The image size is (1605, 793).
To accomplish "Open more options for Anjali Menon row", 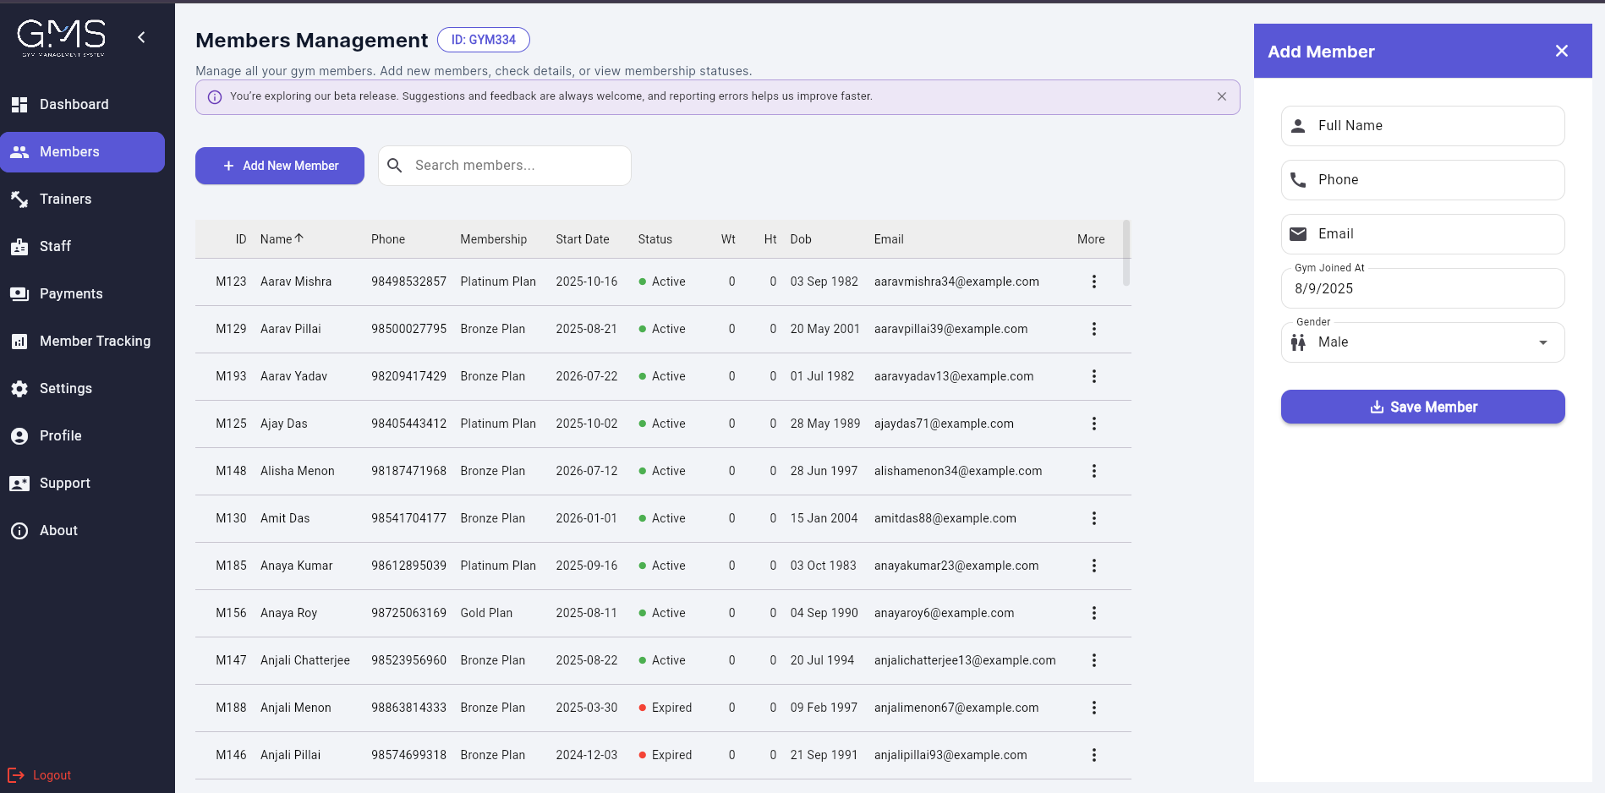I will [x=1093, y=708].
